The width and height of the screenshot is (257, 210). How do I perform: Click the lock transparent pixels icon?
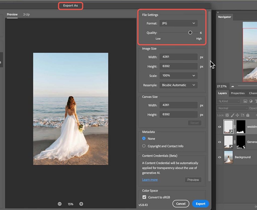[x=227, y=115]
